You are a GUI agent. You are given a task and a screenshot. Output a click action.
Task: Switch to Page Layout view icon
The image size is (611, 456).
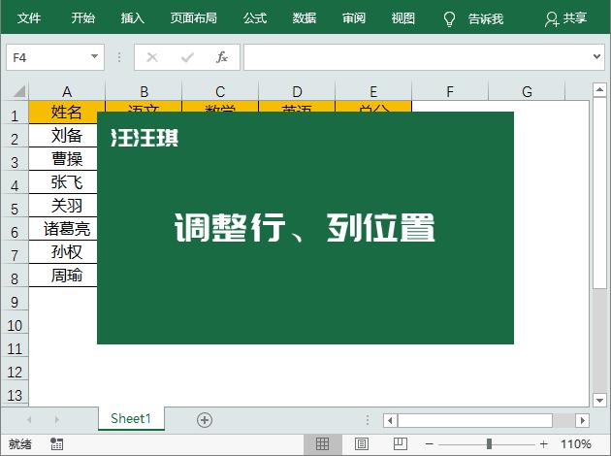coord(361,444)
